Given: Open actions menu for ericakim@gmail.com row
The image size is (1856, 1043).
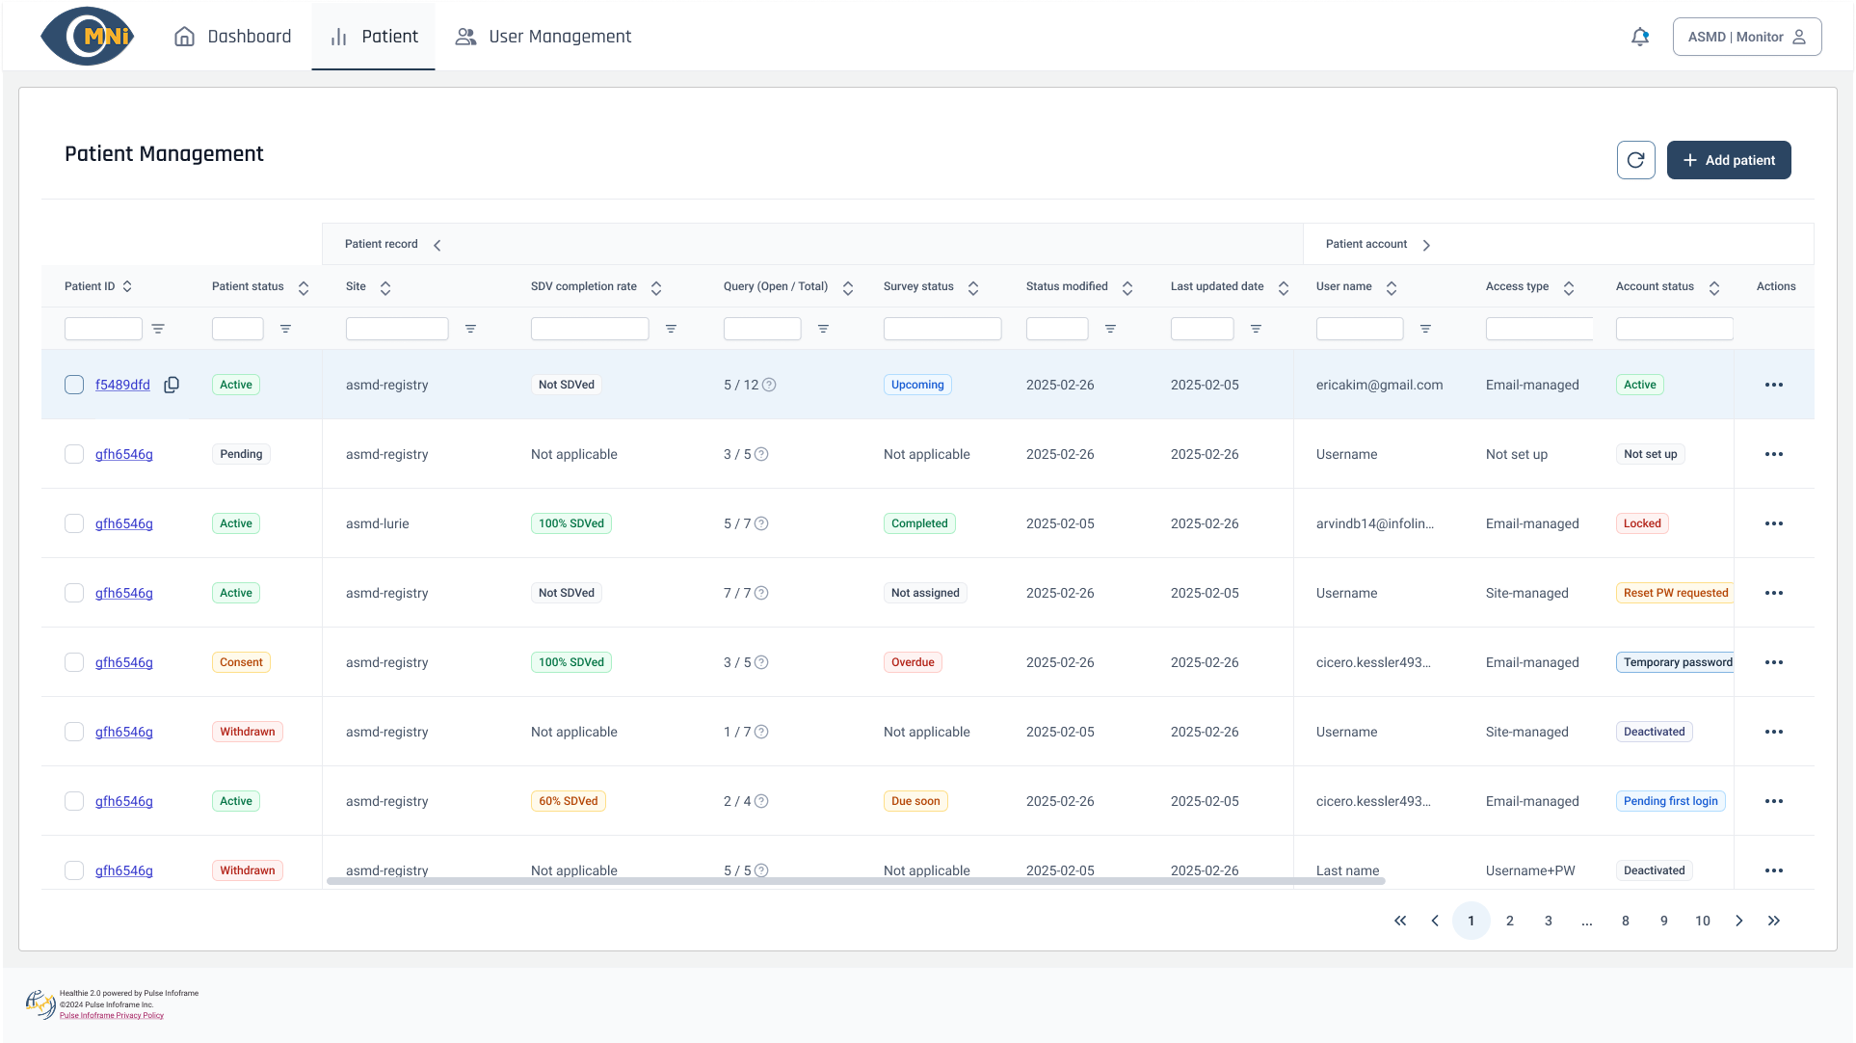Looking at the screenshot, I should click(x=1774, y=385).
